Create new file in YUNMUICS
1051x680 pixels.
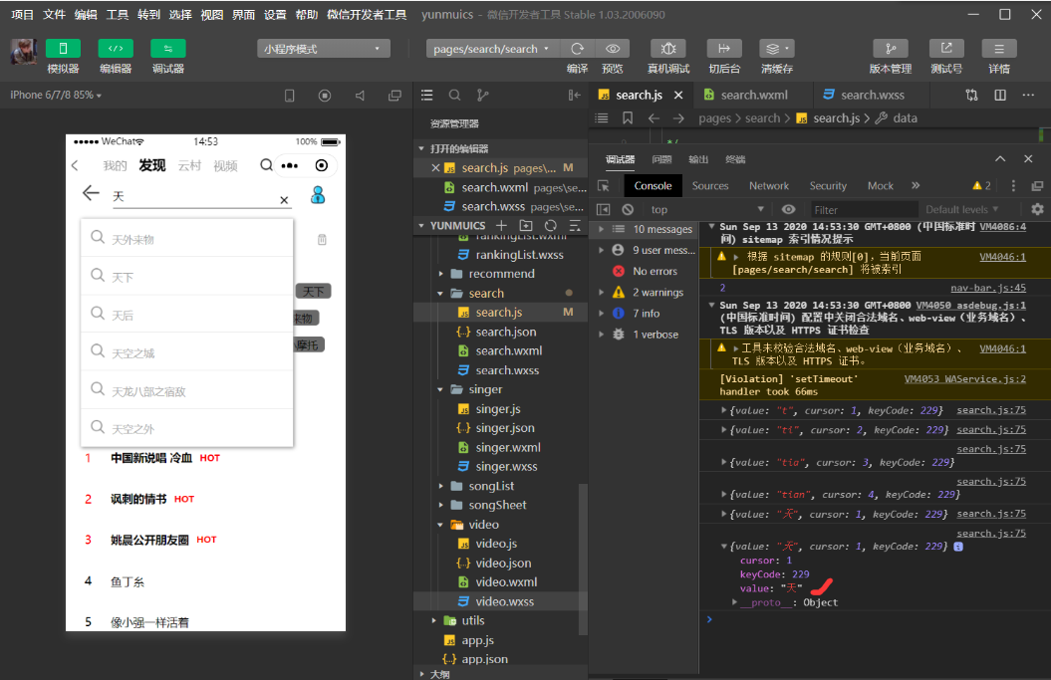point(501,226)
